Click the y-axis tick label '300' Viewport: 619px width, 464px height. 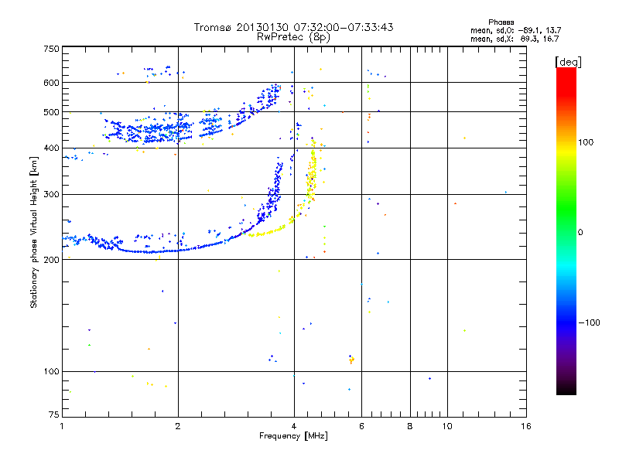pos(51,194)
